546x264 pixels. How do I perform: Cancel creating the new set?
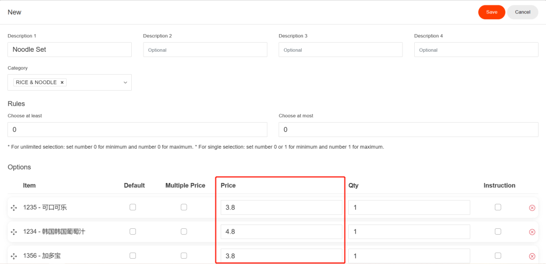pos(523,12)
